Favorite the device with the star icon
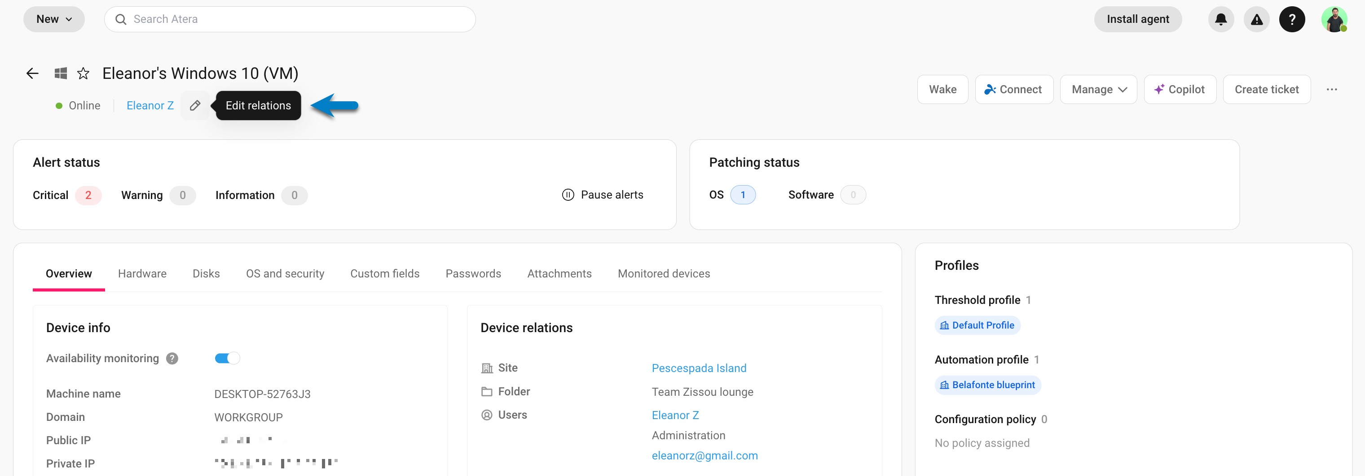Screen dimensions: 1365x476 tap(83, 73)
